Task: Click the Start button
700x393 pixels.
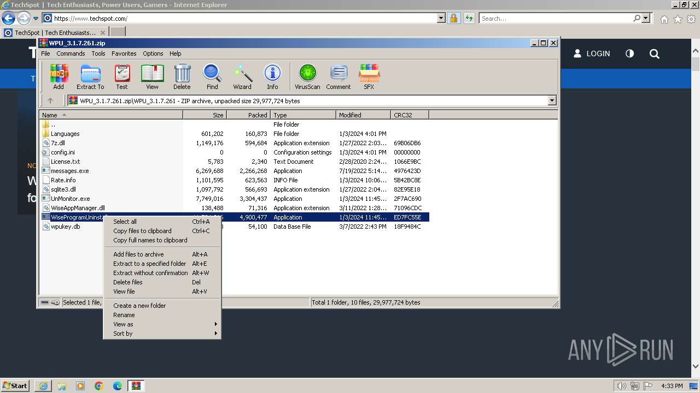Action: coord(15,386)
